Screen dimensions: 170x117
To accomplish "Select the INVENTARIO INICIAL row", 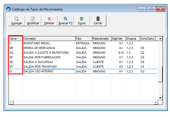I will click(x=83, y=43).
